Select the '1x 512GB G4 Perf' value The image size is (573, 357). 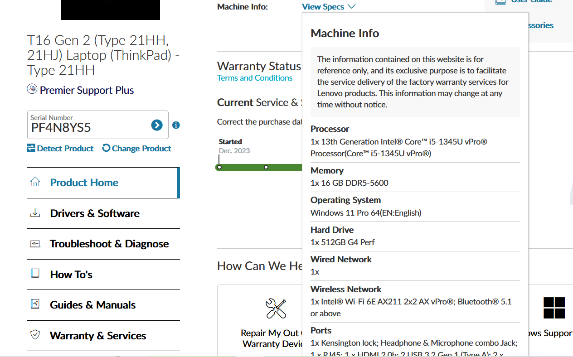coord(343,242)
